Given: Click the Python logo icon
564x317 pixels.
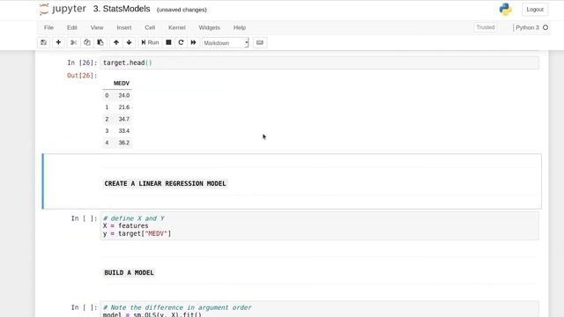Looking at the screenshot, I should (505, 10).
